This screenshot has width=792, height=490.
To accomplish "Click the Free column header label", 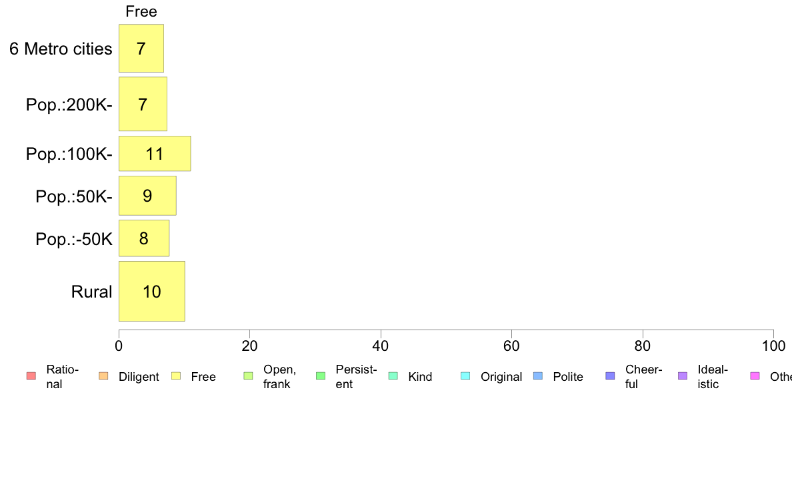I will 141,11.
